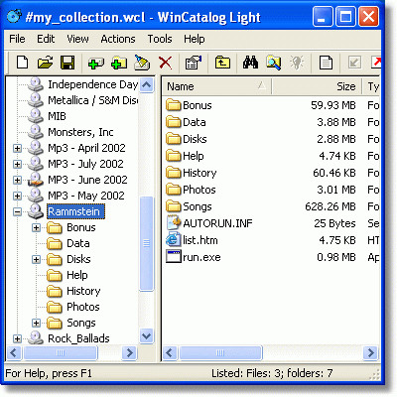Expand the Rock_Ballads tree node

[x=17, y=338]
